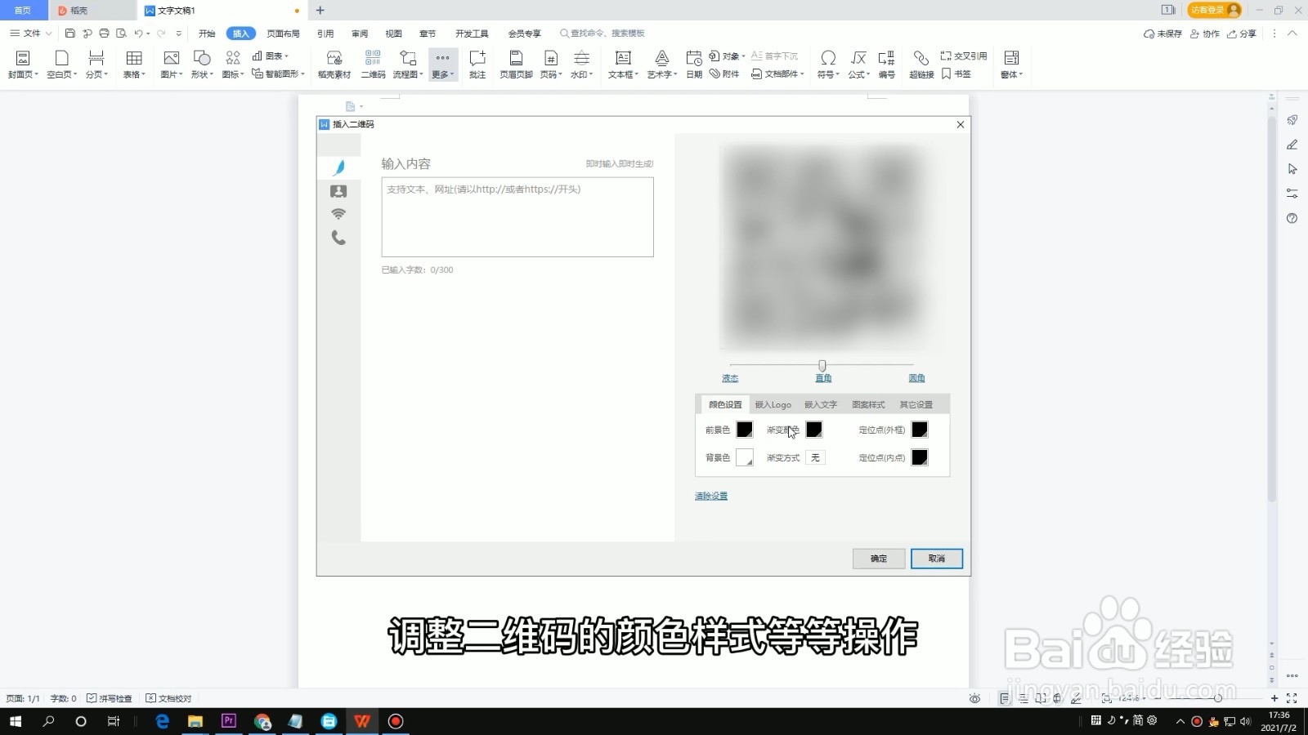Click the 编号 numbering icon
Viewport: 1308px width, 735px height.
point(886,64)
